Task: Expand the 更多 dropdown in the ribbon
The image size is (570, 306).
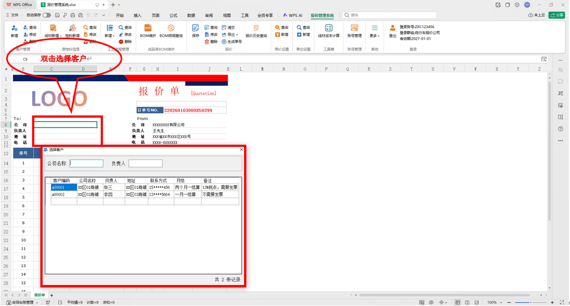Action: [375, 36]
